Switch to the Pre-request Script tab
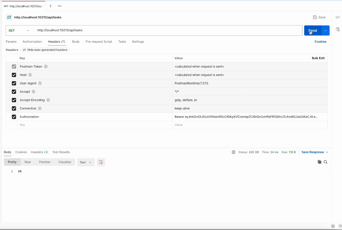The height and width of the screenshot is (230, 342). [99, 41]
